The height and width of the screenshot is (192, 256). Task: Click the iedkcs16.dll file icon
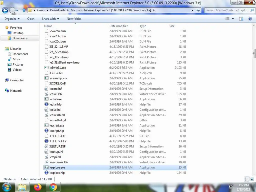coord(46,115)
